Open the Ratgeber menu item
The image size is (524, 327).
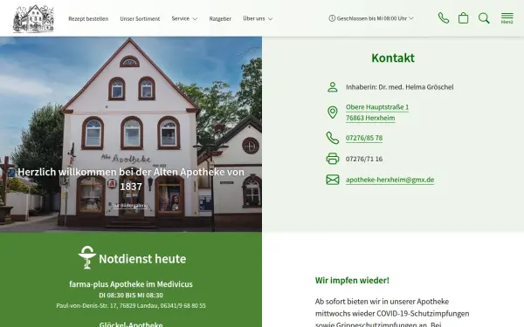pyautogui.click(x=220, y=18)
